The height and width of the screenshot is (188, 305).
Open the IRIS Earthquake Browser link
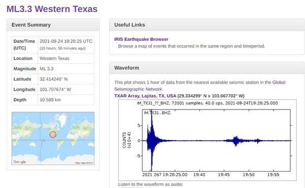click(141, 39)
